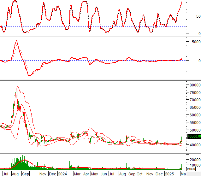The height and width of the screenshot is (176, 201).
Task: Select the '2024' year label on time axis
Action: pyautogui.click(x=62, y=174)
